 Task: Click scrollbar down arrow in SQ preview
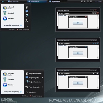pyautogui.click(x=98, y=88)
